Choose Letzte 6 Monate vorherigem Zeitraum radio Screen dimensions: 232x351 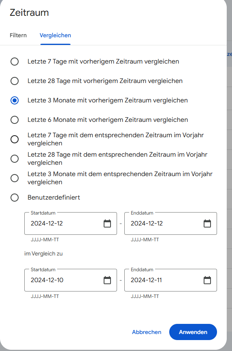point(15,120)
